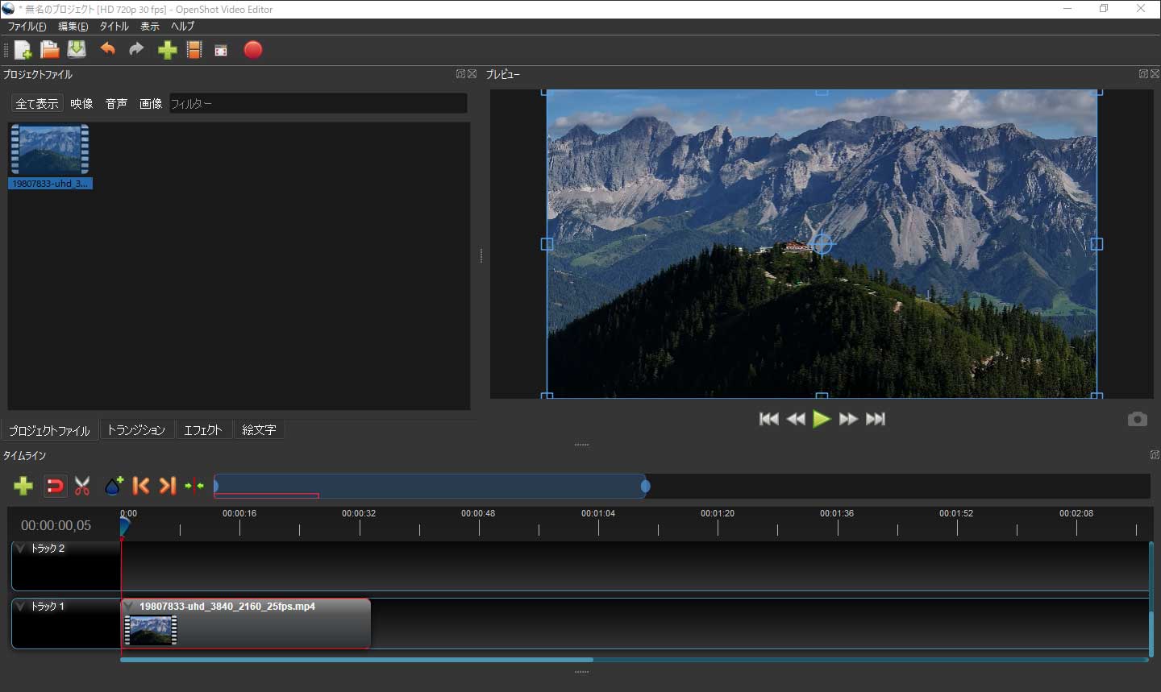
Task: Open project using the folder icon
Action: tap(50, 50)
